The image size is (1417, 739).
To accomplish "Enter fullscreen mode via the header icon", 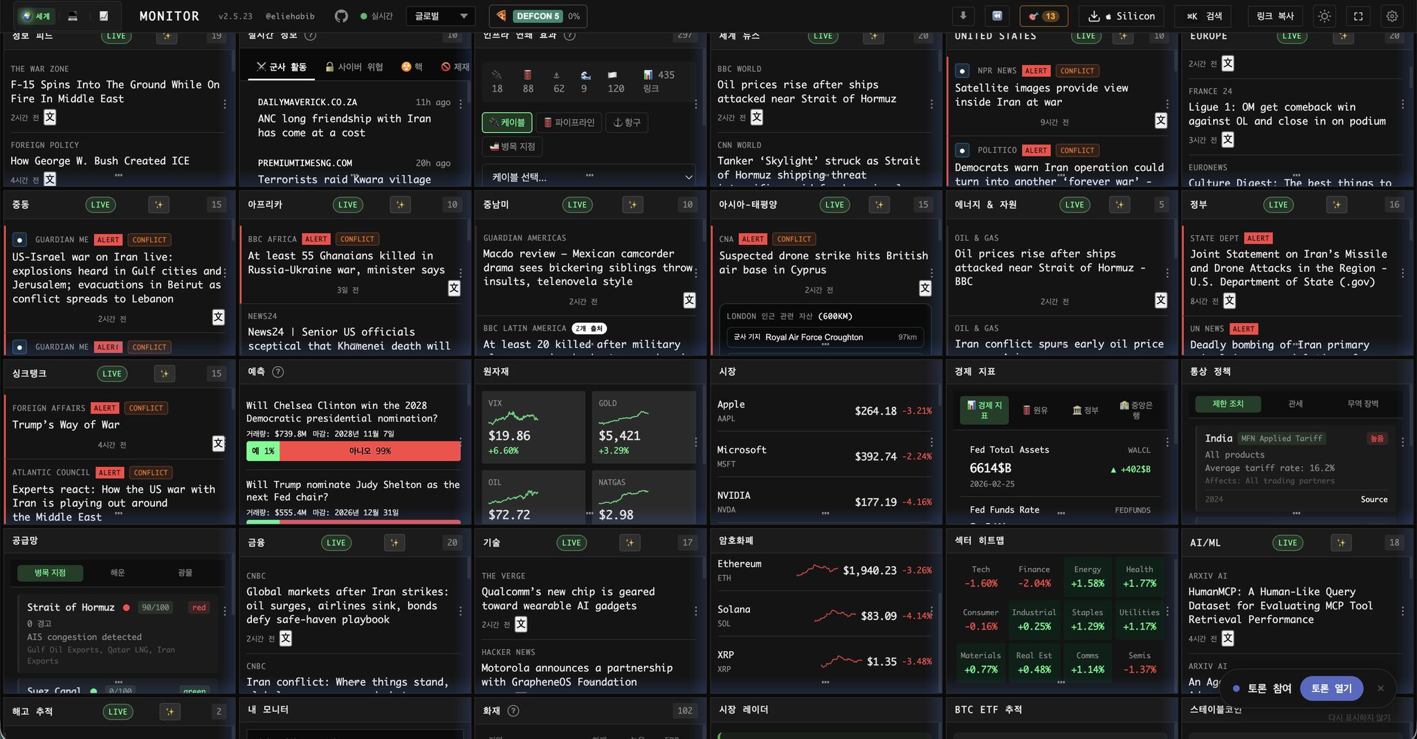I will 1358,16.
